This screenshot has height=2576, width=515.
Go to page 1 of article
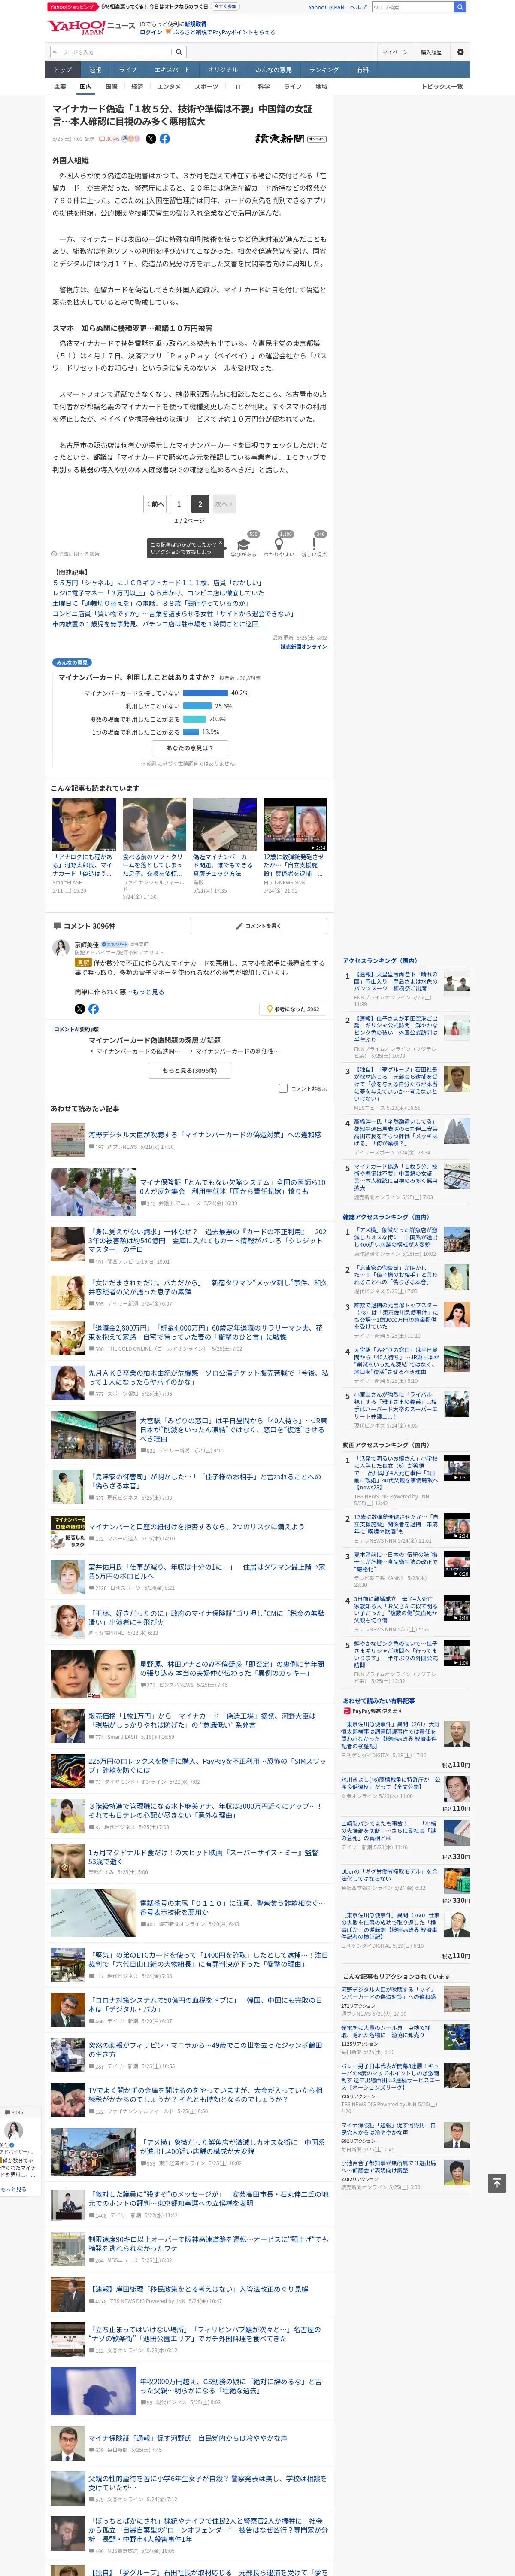click(x=178, y=504)
